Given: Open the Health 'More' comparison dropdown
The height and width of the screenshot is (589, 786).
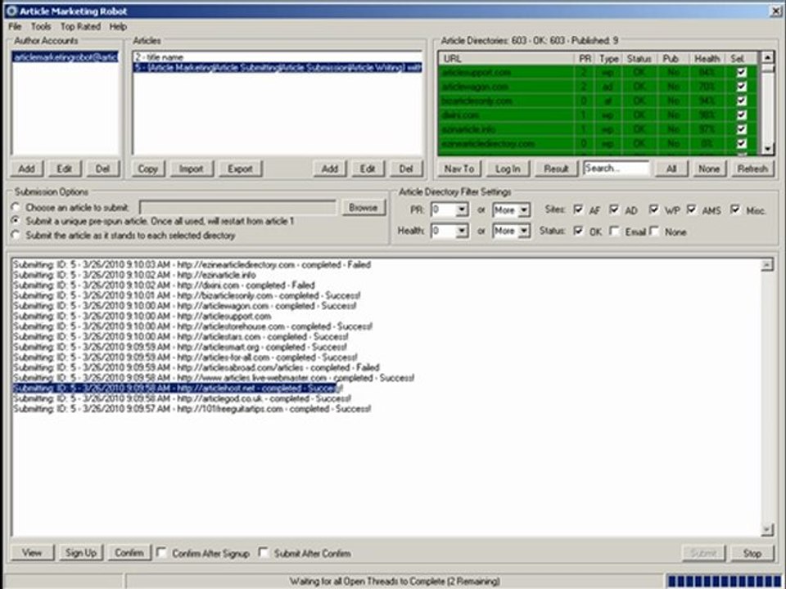Looking at the screenshot, I should tap(524, 231).
